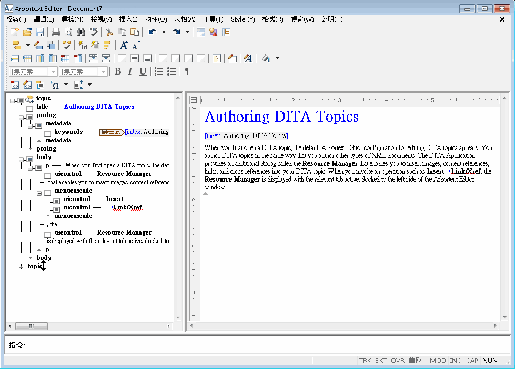The width and height of the screenshot is (515, 369).
Task: Print the document using the printer icon
Action: (56, 32)
